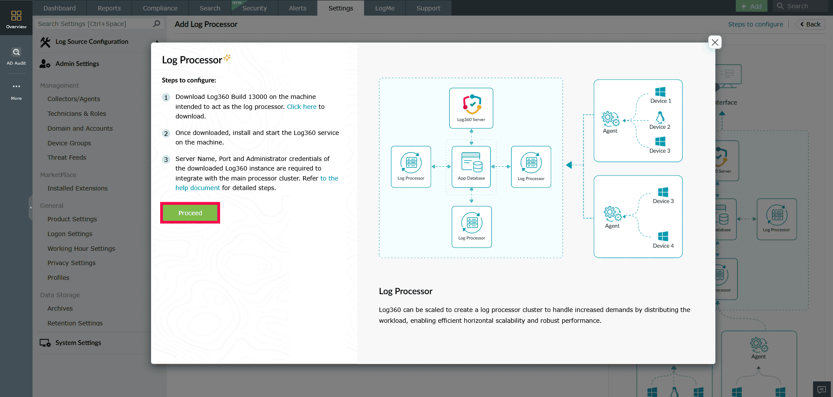The width and height of the screenshot is (833, 397).
Task: Click the background page Agent icon
Action: 758,345
